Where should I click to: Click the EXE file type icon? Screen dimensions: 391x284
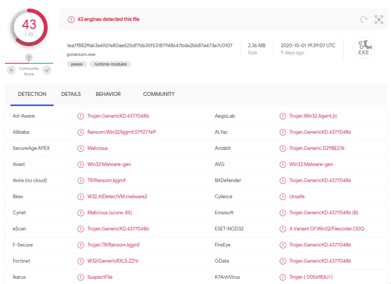[364, 48]
